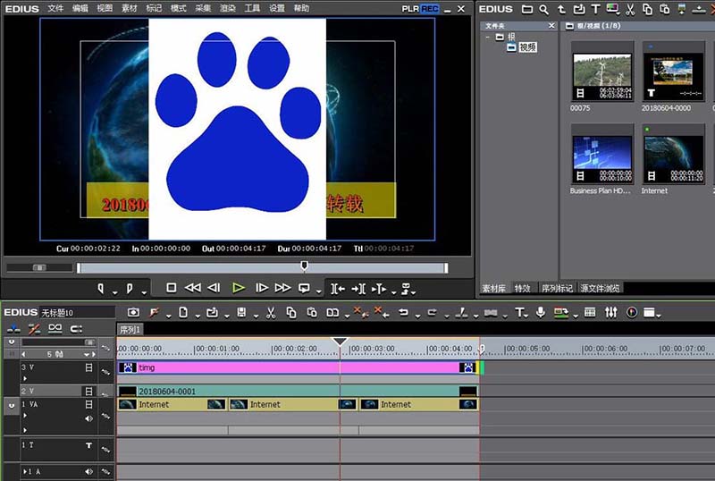Click the Ripple Delete icon in timeline toolbar
The image size is (715, 481).
382,312
